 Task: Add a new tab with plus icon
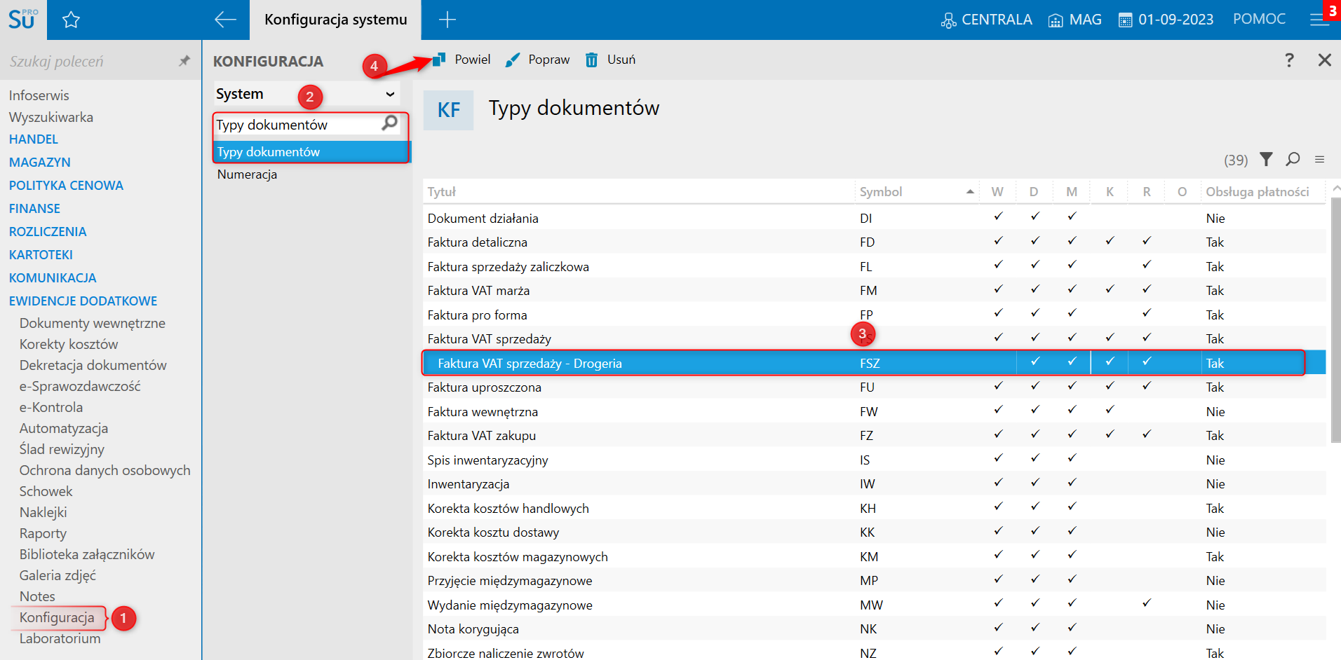[447, 20]
